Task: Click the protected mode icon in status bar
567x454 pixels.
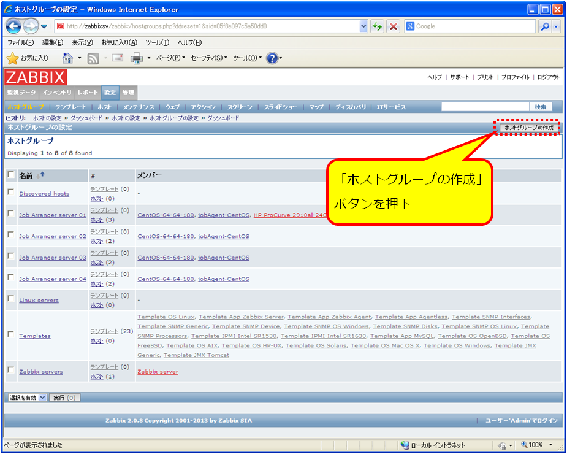Action: (502, 445)
